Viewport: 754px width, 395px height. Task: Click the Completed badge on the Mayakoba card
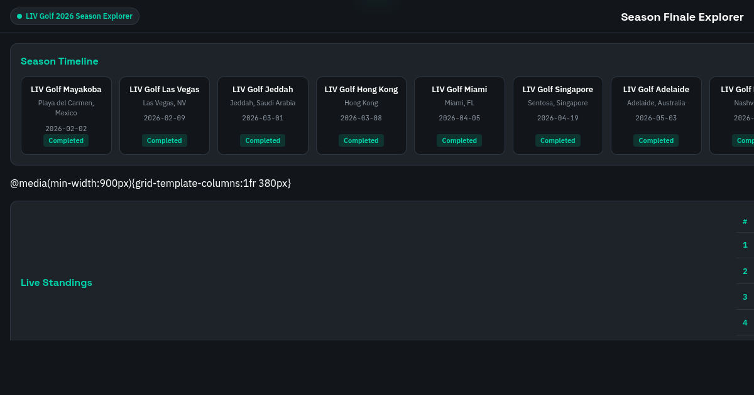coord(66,140)
